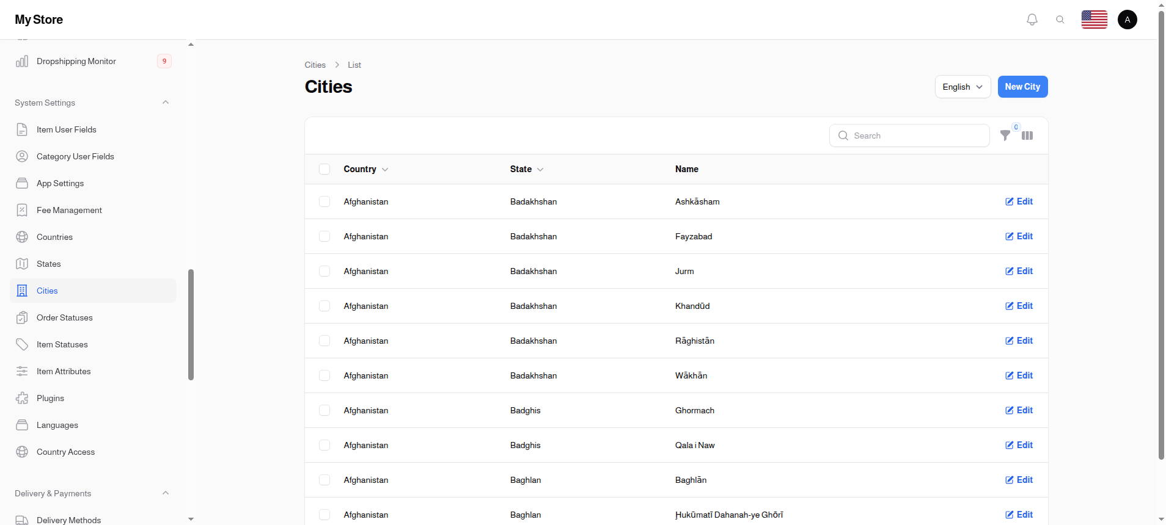Click the Plugins puzzle icon

click(x=22, y=398)
